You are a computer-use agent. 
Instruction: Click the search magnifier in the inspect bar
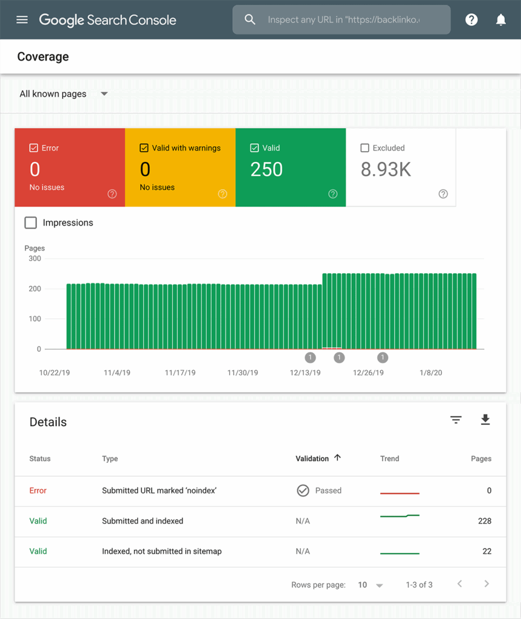click(250, 19)
